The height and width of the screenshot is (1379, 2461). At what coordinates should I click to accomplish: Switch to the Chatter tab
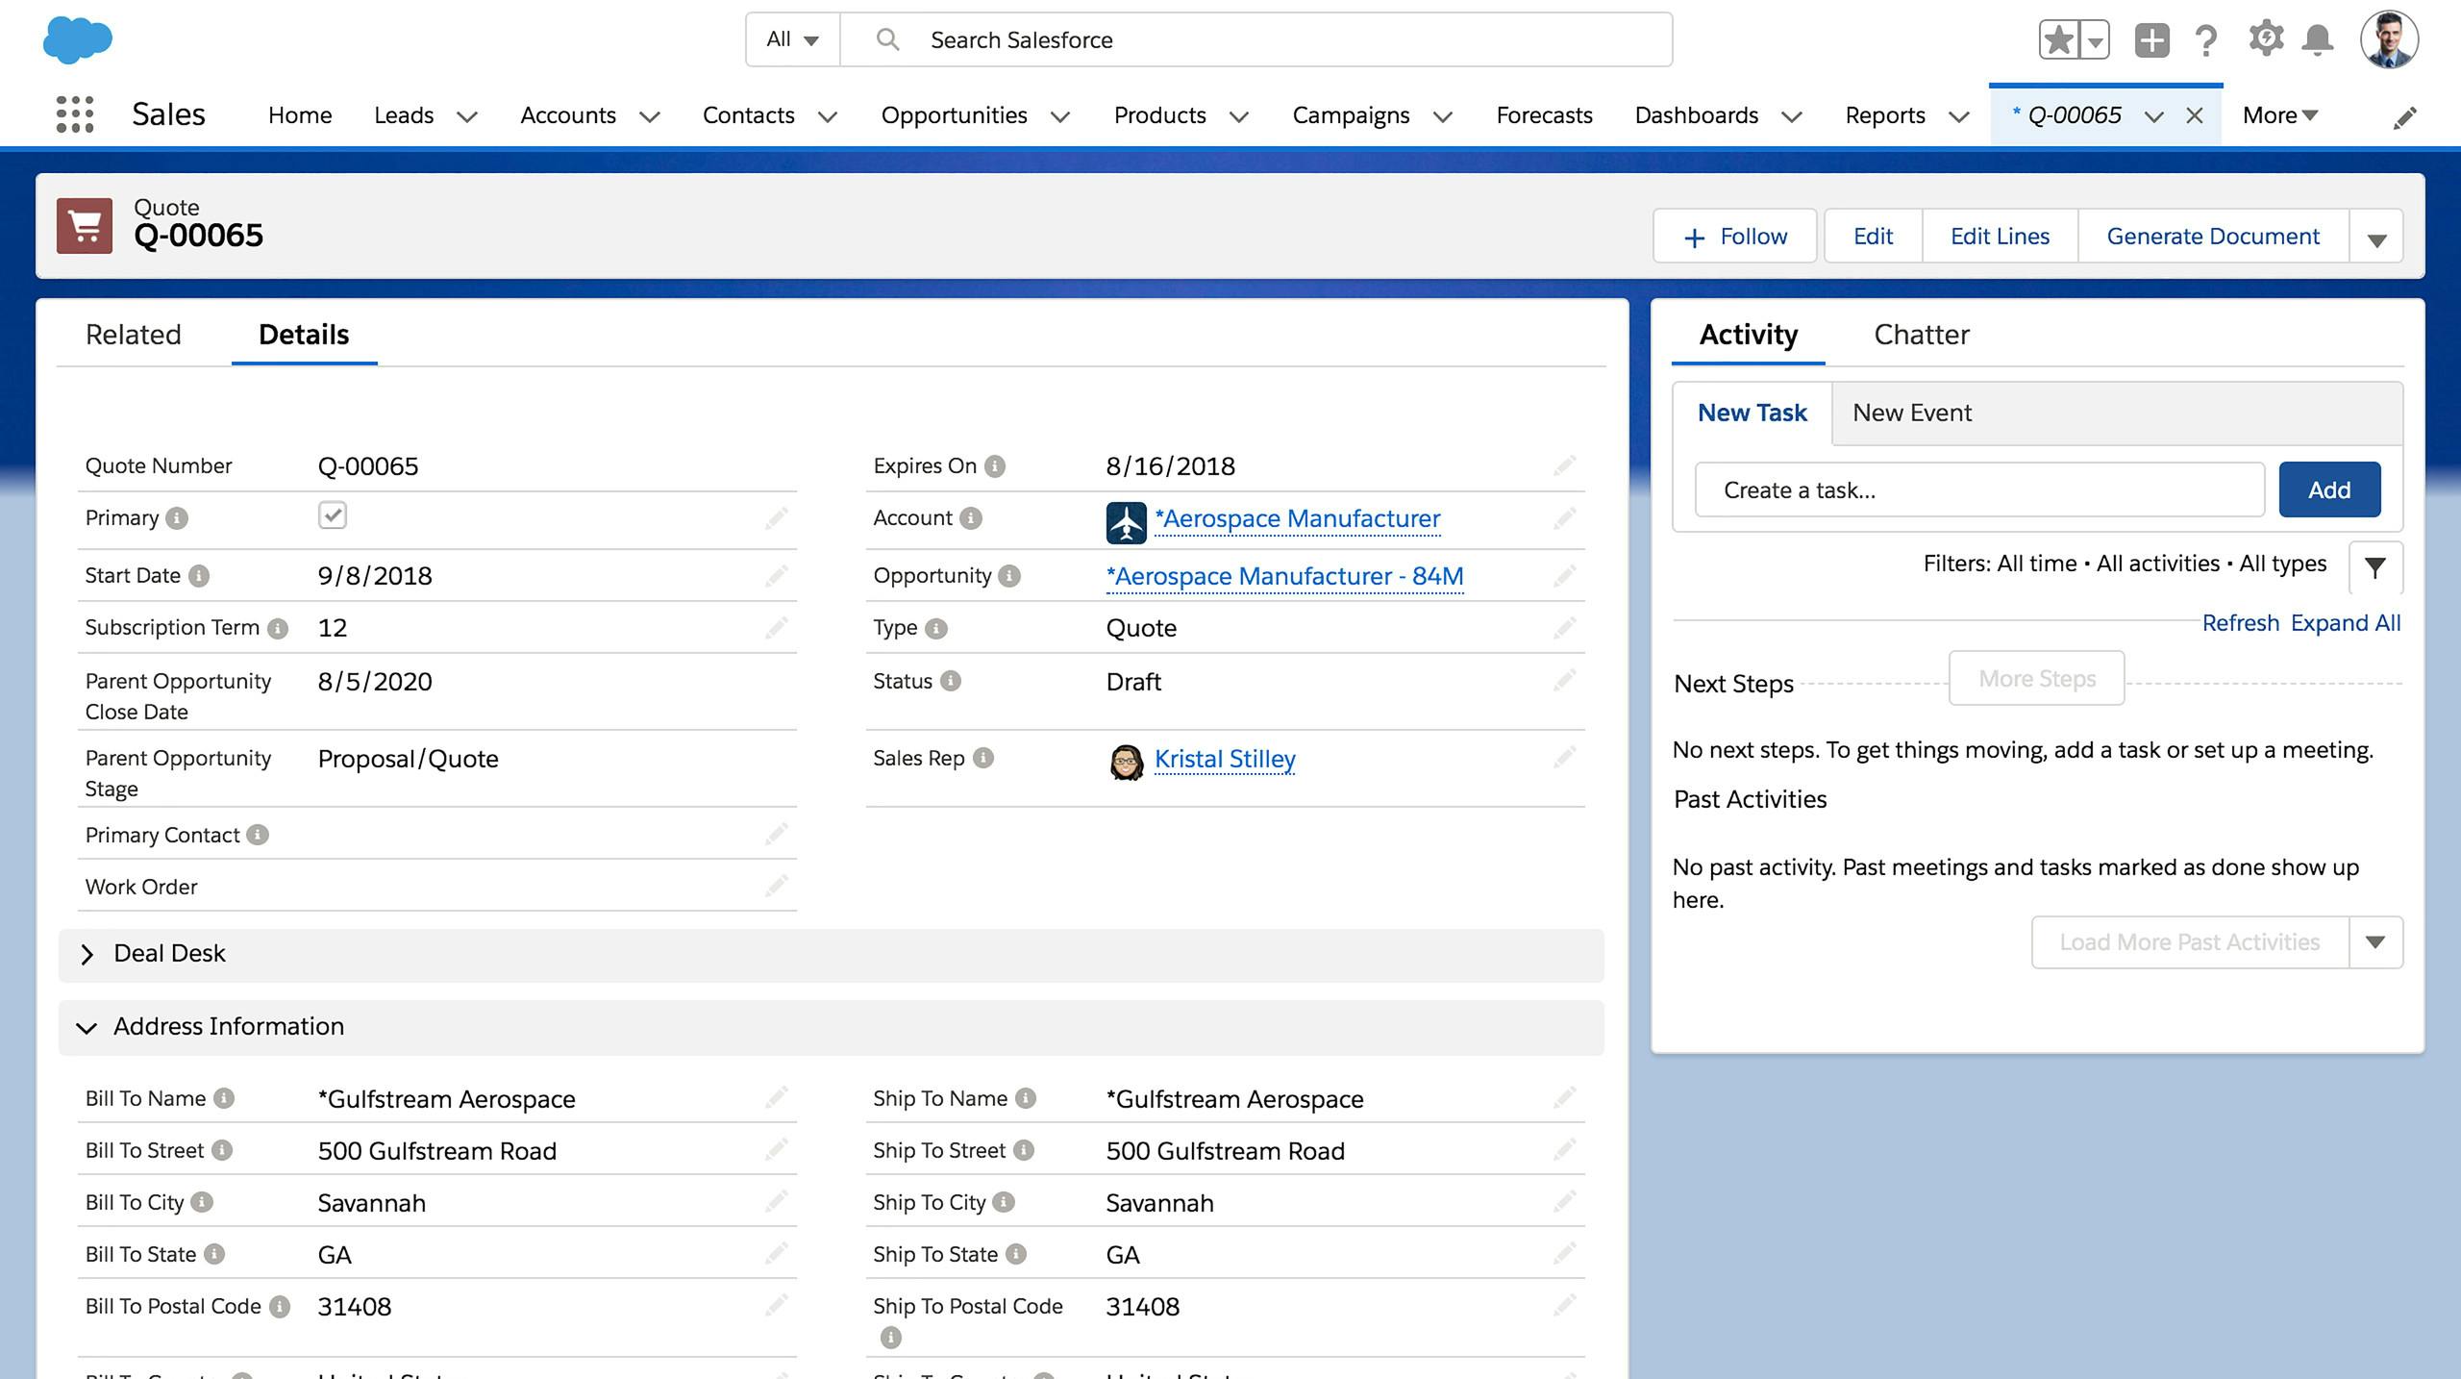1921,335
